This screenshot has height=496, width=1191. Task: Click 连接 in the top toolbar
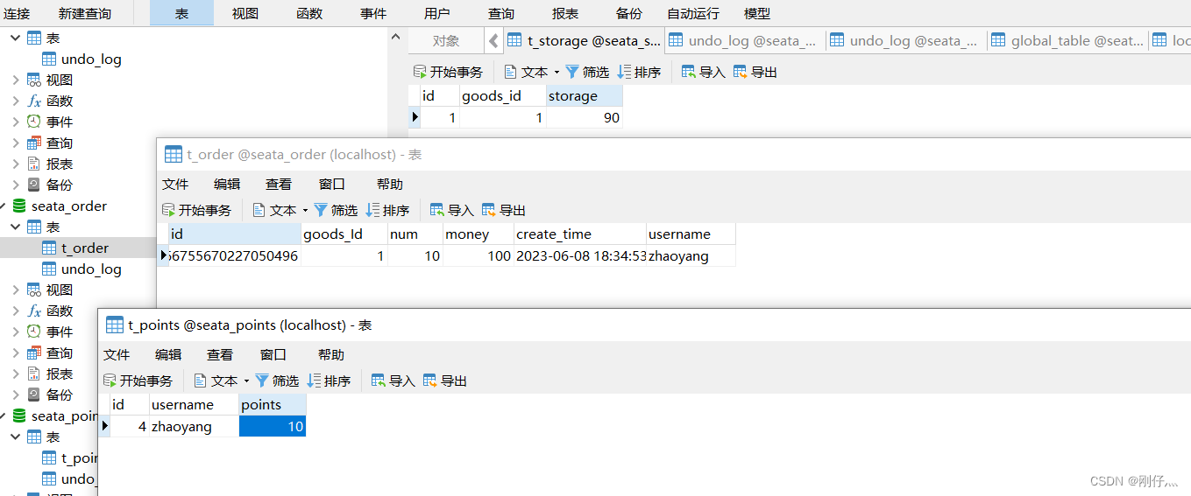point(17,13)
